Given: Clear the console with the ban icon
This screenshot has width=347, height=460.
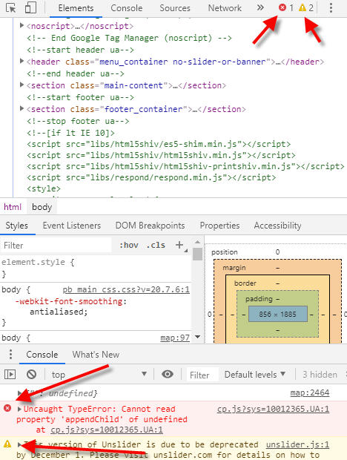Looking at the screenshot, I should pyautogui.click(x=31, y=374).
